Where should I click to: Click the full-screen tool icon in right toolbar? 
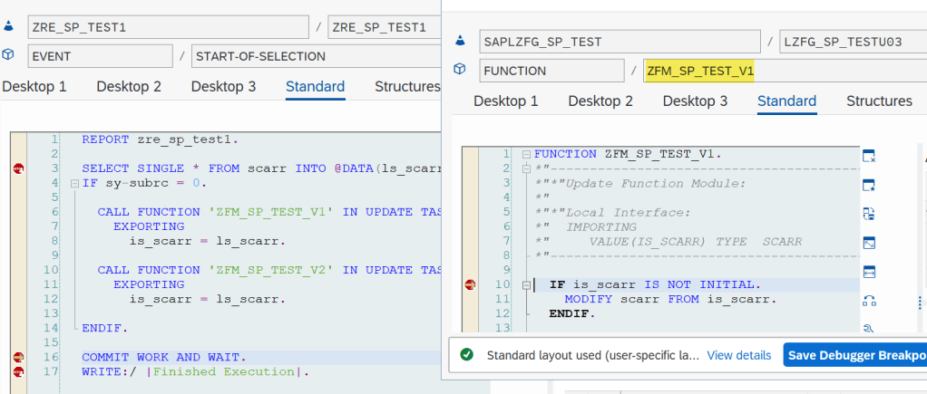868,243
